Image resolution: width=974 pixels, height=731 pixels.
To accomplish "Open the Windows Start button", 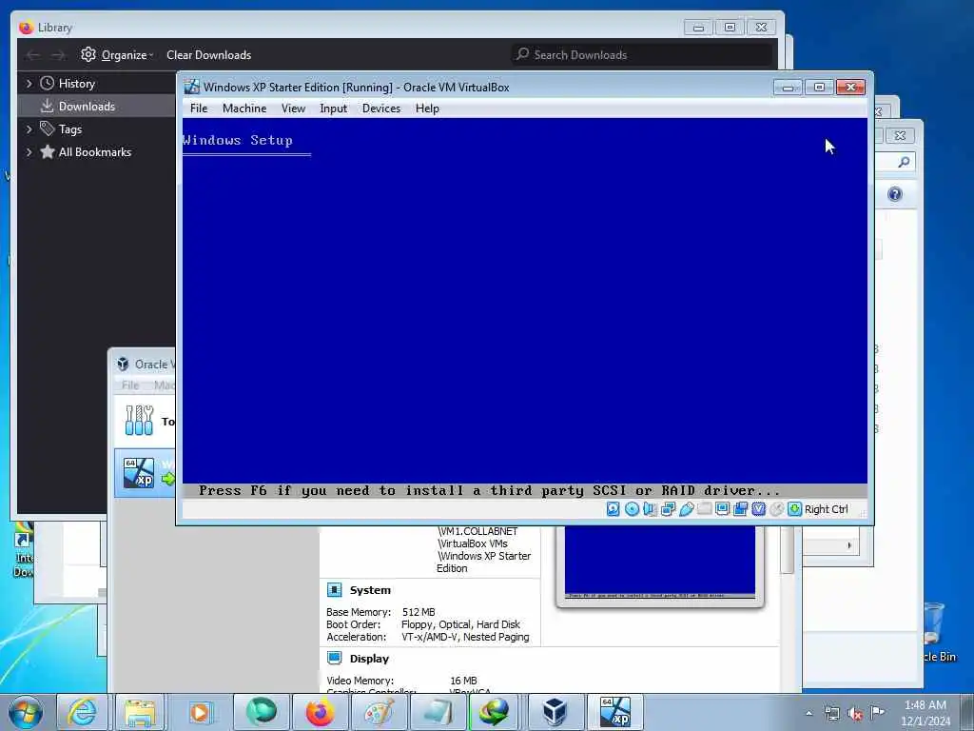I will (26, 712).
